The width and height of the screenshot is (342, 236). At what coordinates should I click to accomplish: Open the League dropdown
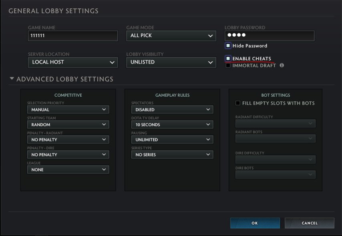[x=68, y=169]
